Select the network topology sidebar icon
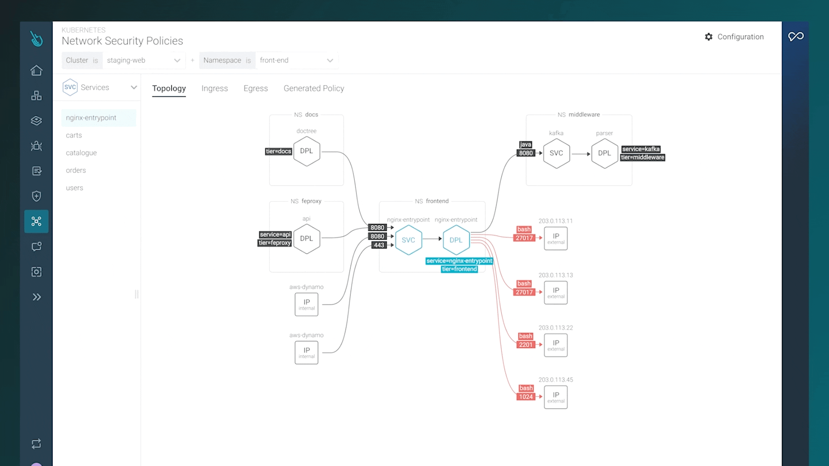The image size is (829, 466). [x=36, y=221]
